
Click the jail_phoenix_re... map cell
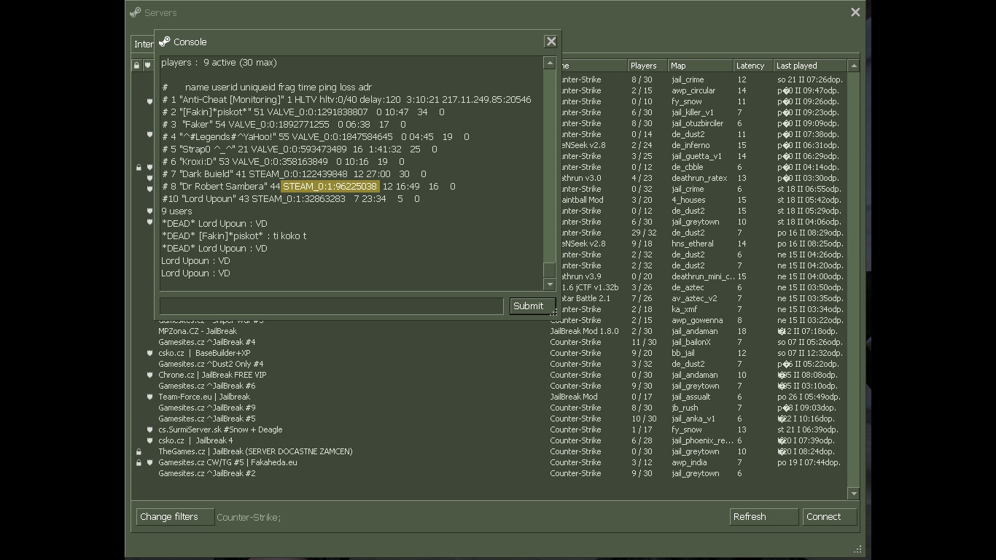[x=701, y=440]
